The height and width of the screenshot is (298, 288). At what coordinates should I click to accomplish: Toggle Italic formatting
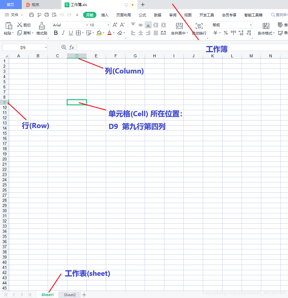(63, 33)
